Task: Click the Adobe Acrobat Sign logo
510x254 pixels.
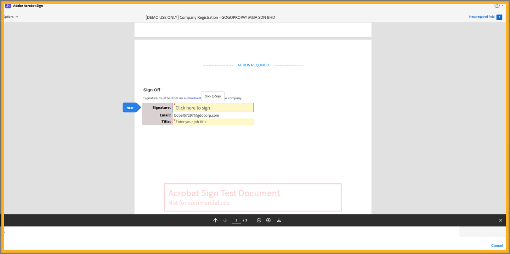Action: (8, 5)
